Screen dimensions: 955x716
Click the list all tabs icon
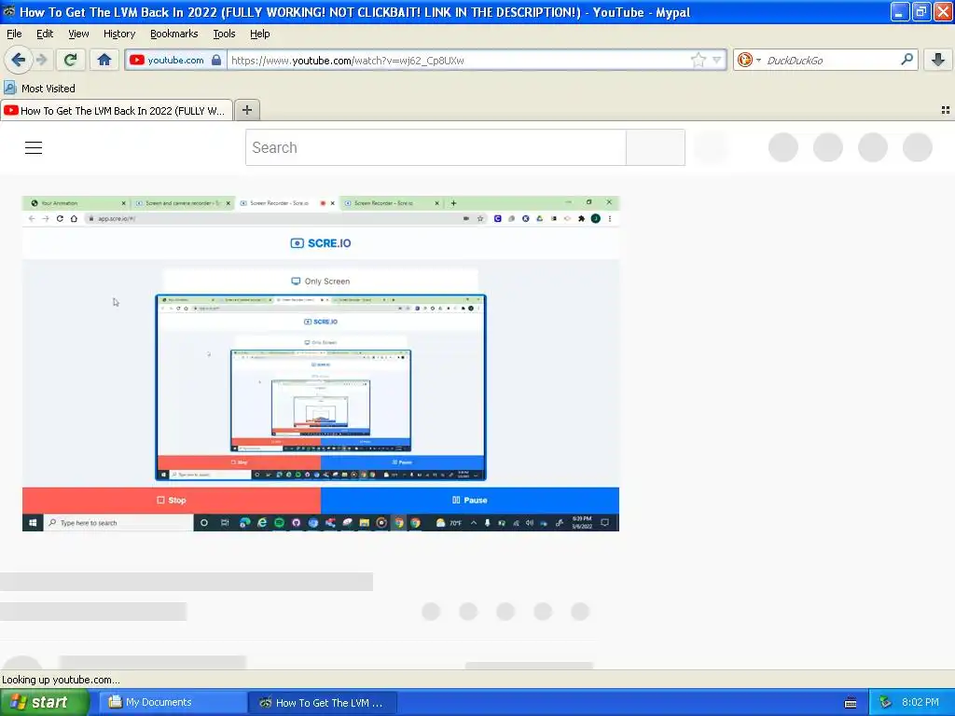946,110
